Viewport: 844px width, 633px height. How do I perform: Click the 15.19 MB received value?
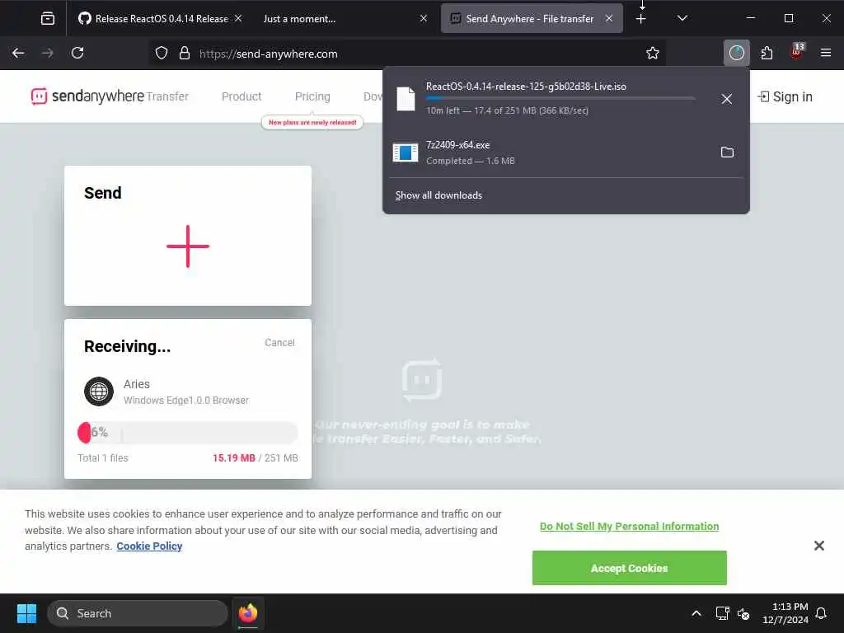pos(233,458)
